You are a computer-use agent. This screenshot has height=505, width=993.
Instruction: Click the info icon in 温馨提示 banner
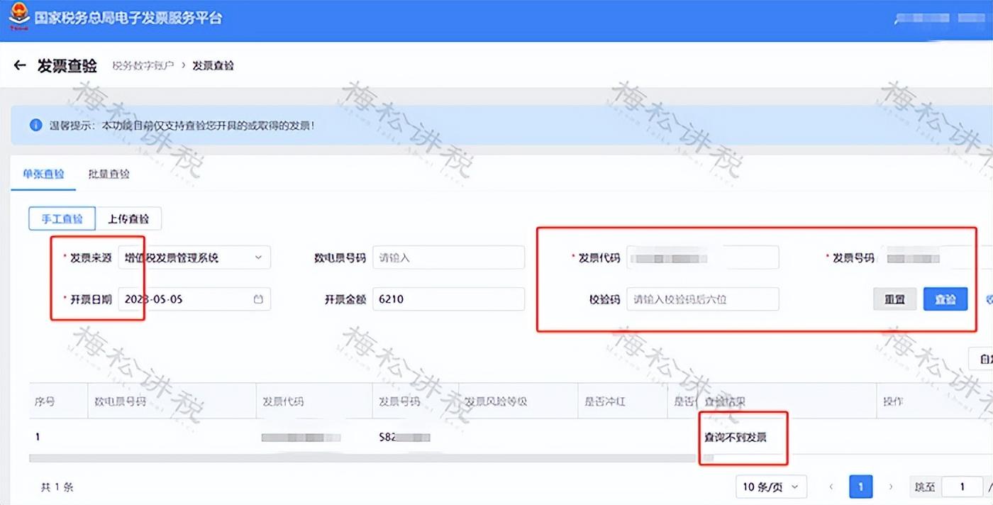coord(35,125)
